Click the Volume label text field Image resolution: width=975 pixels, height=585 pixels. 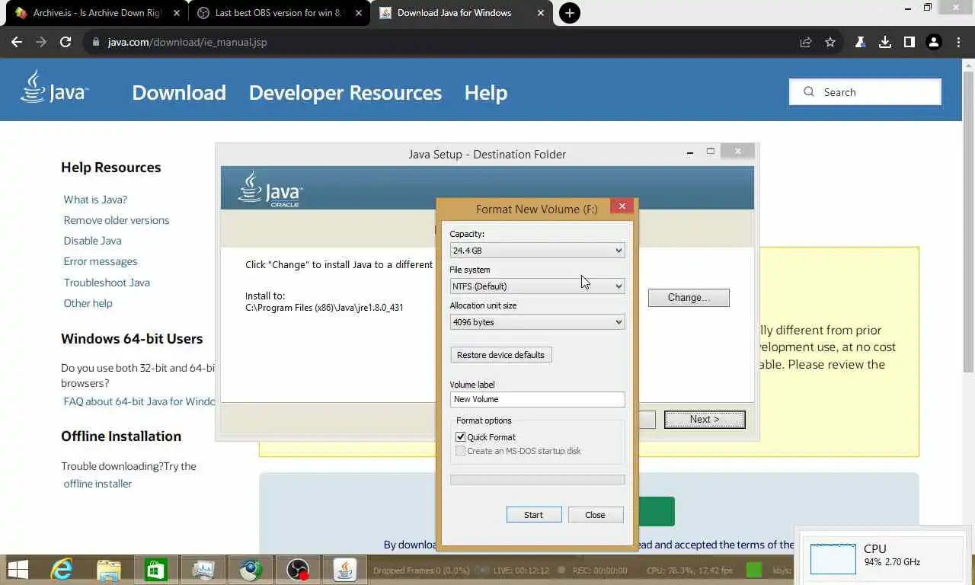537,399
